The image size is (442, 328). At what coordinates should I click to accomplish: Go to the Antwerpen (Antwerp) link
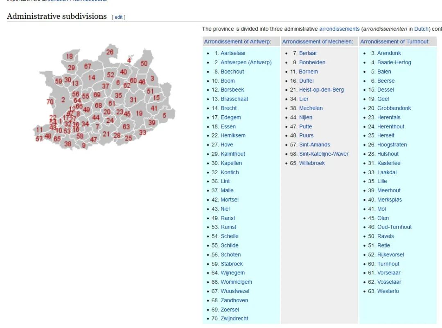coord(246,63)
